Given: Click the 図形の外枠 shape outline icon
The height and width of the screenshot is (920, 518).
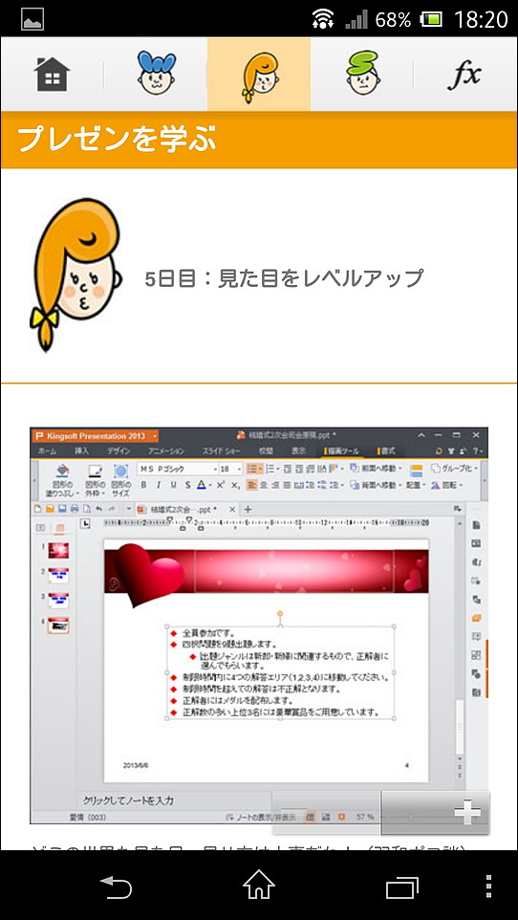Looking at the screenshot, I should click(x=95, y=471).
